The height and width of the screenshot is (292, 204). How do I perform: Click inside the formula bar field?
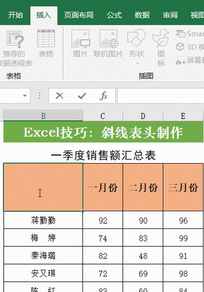click(x=161, y=96)
